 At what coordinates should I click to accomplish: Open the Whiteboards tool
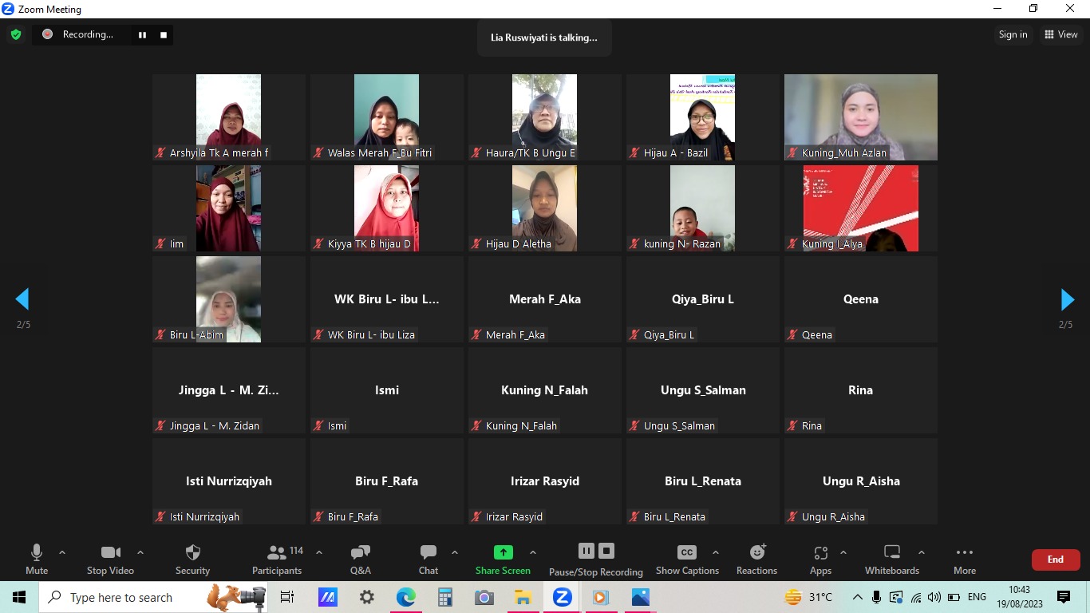coord(892,559)
